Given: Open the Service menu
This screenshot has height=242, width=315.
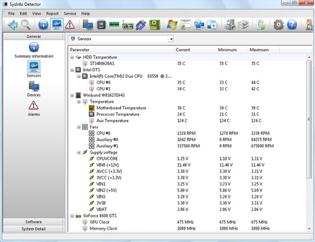Looking at the screenshot, I should pyautogui.click(x=70, y=14).
